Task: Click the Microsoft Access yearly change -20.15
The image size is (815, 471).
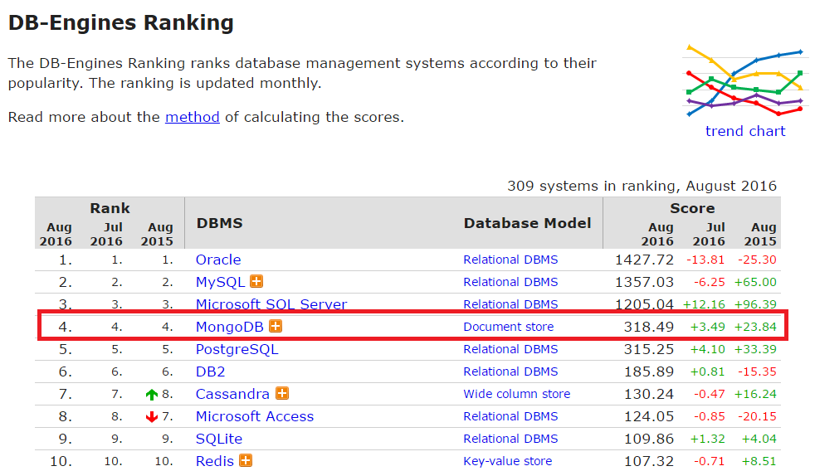Action: click(x=757, y=416)
